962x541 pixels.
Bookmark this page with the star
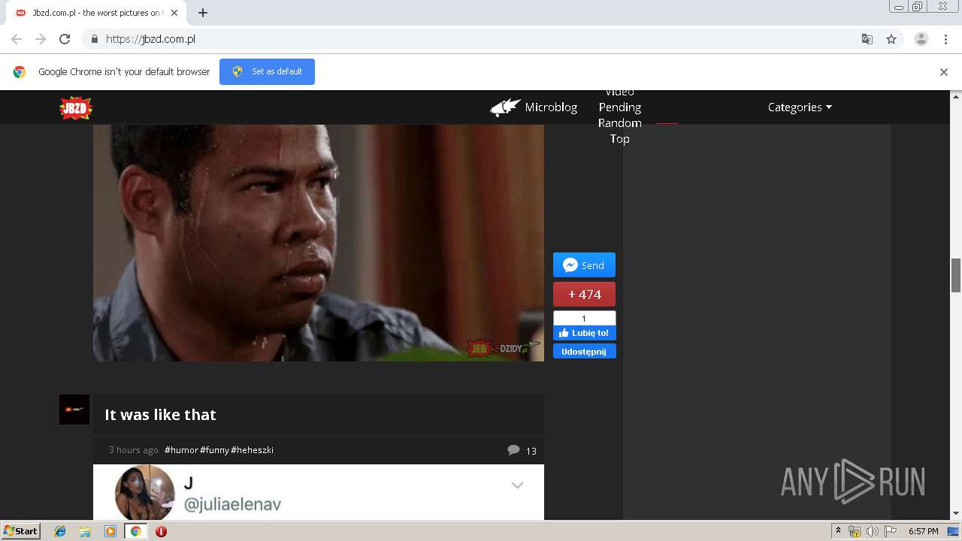891,39
